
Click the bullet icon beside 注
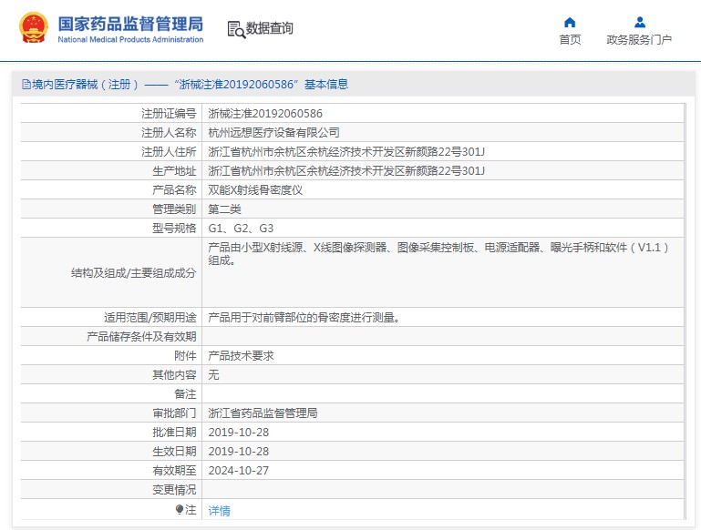coord(179,510)
